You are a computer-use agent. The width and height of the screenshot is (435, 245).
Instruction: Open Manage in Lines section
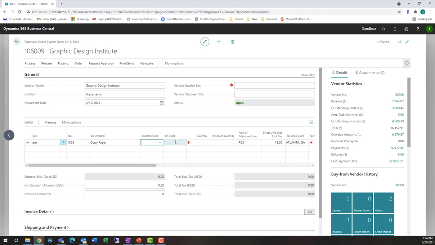pos(50,122)
